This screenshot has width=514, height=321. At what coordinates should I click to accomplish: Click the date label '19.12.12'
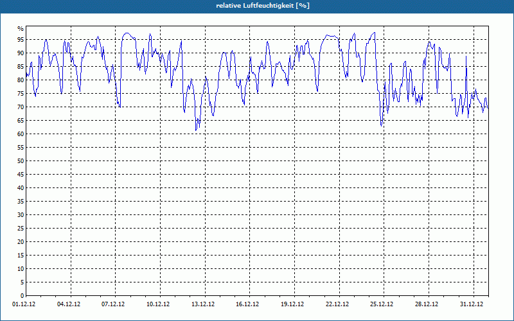(292, 304)
